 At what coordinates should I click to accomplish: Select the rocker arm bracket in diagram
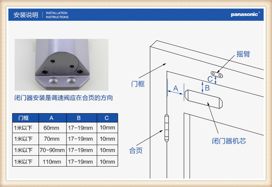(217, 75)
